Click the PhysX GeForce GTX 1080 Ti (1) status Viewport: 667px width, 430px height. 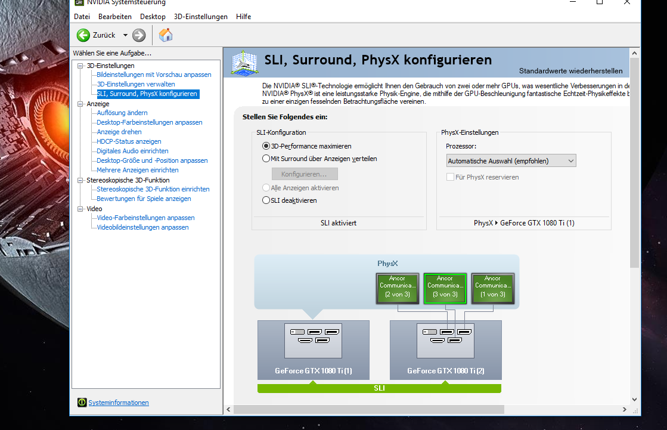[524, 223]
